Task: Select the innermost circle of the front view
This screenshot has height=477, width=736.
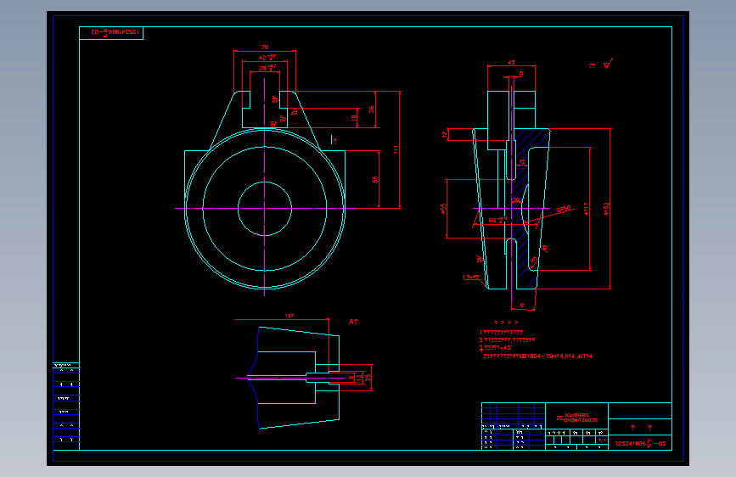Action: [x=265, y=209]
